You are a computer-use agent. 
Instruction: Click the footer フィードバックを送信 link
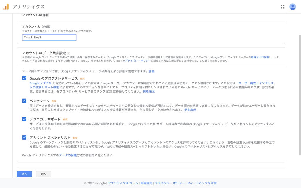[x=202, y=183]
